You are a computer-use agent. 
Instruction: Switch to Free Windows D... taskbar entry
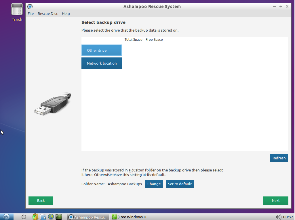point(131,217)
